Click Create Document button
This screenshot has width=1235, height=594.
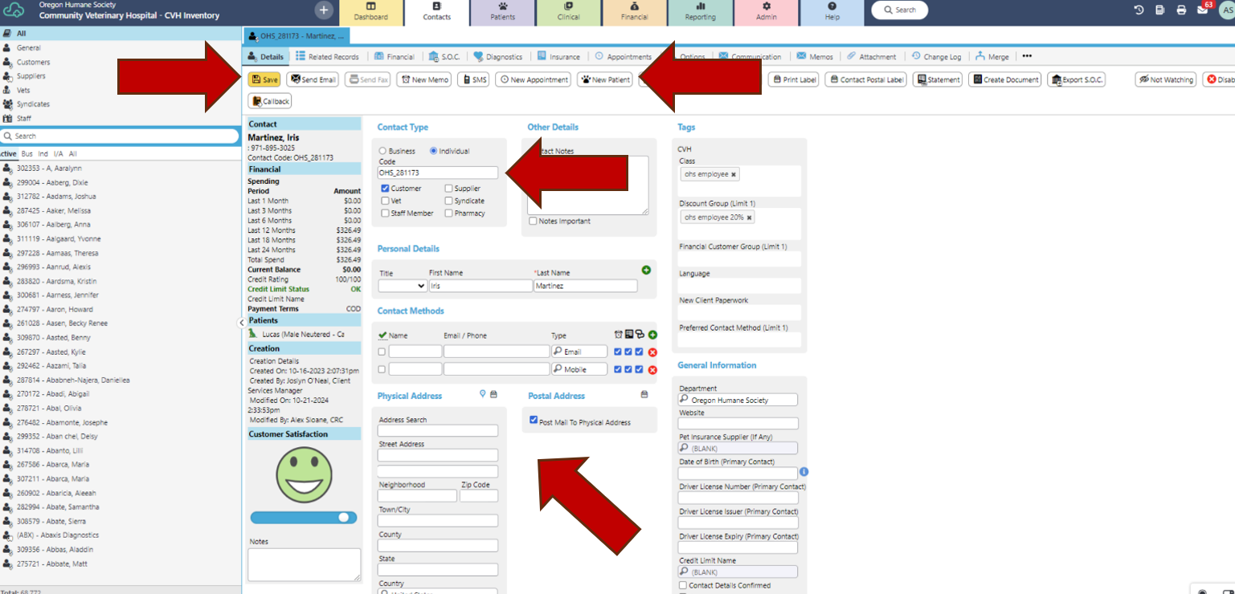[1004, 79]
